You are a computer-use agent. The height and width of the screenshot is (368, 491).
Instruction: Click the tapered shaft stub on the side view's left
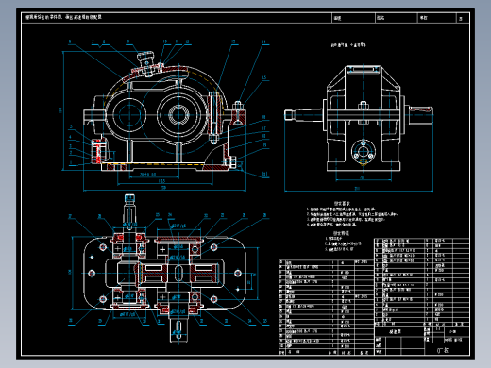pyautogui.click(x=304, y=115)
